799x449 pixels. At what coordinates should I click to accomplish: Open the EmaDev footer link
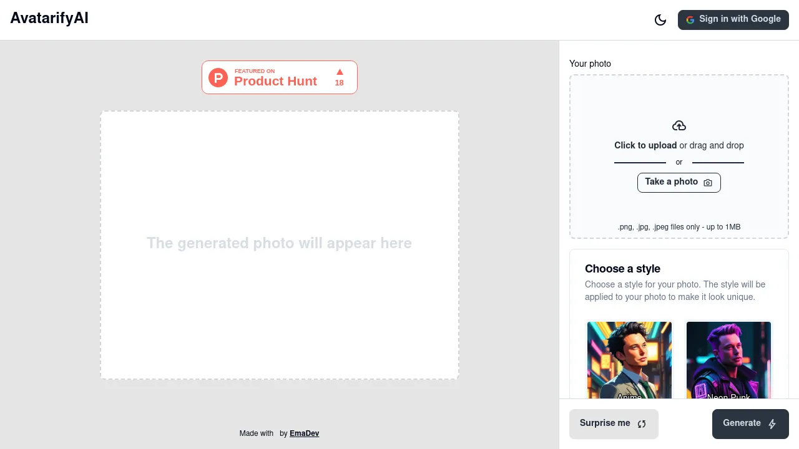point(304,433)
